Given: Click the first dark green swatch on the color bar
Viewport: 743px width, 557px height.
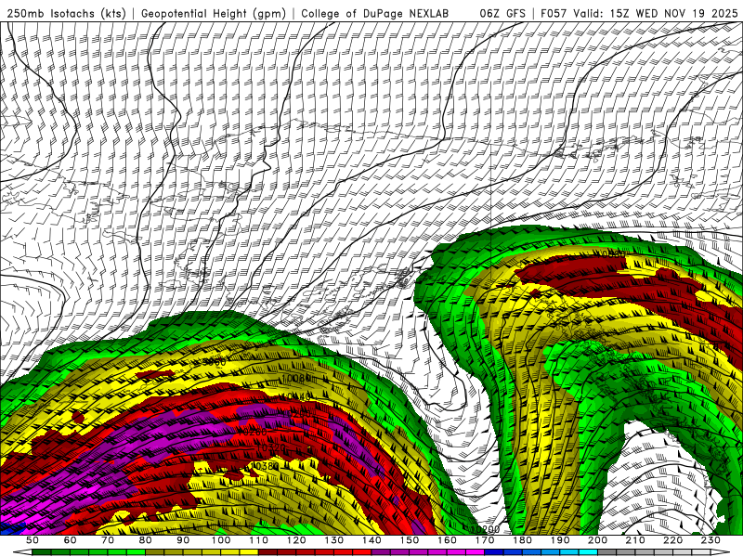Looking at the screenshot, I should click(x=41, y=552).
